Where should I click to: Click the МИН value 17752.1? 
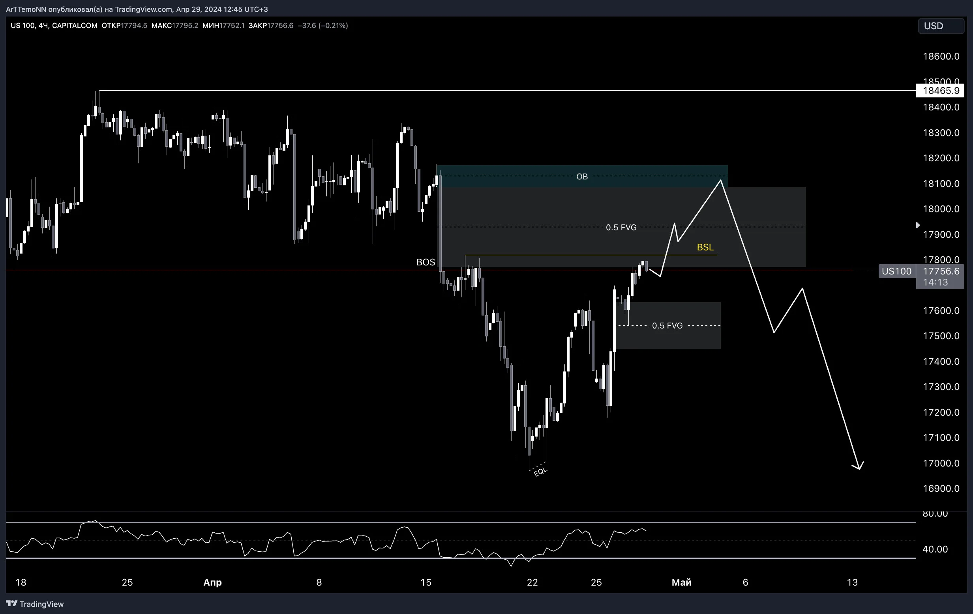[232, 25]
